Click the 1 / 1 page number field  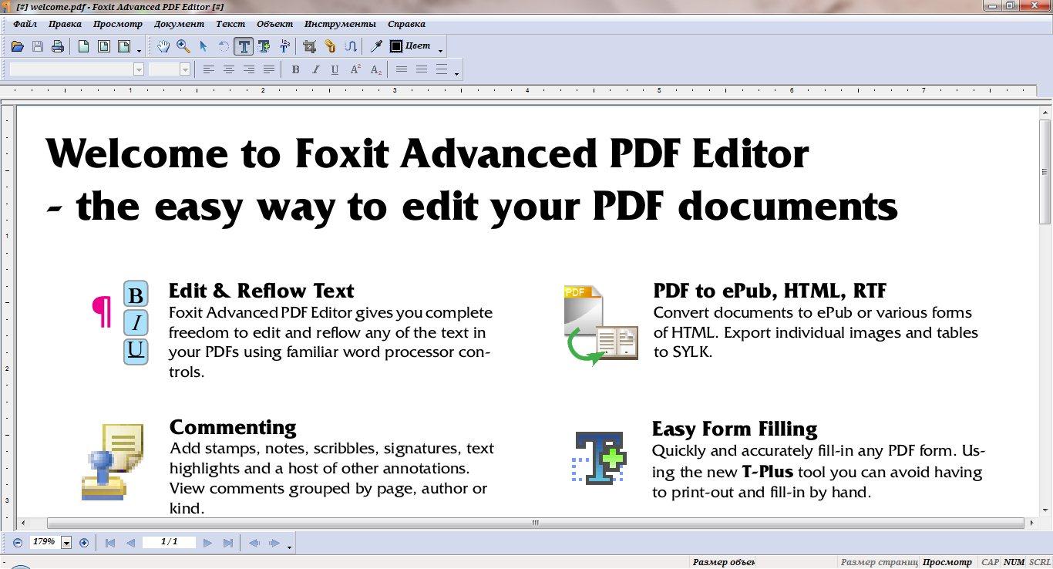point(170,542)
